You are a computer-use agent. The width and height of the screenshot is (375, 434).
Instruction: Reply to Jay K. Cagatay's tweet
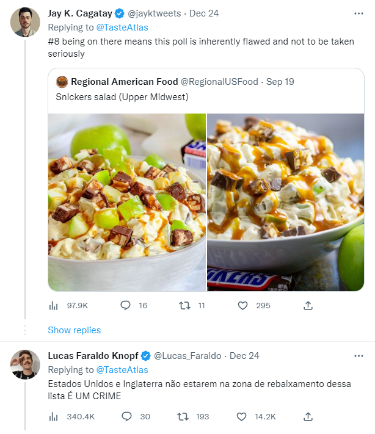coord(126,305)
